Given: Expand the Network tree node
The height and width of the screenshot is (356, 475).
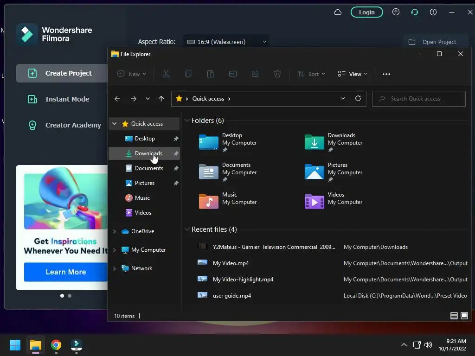Looking at the screenshot, I should 115,268.
